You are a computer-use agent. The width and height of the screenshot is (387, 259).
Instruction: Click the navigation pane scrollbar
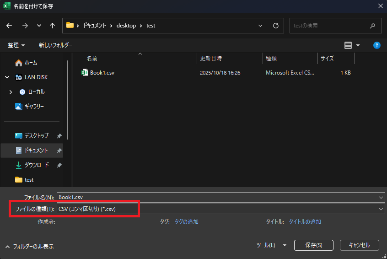click(67, 100)
